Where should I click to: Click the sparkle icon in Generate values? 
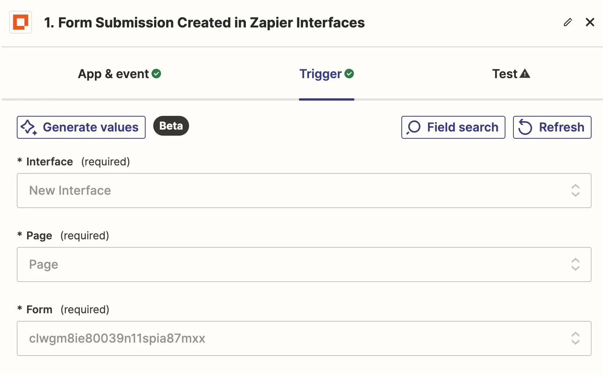[29, 127]
